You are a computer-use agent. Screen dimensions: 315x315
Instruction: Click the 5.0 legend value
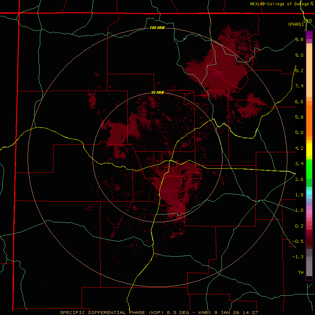point(299,133)
